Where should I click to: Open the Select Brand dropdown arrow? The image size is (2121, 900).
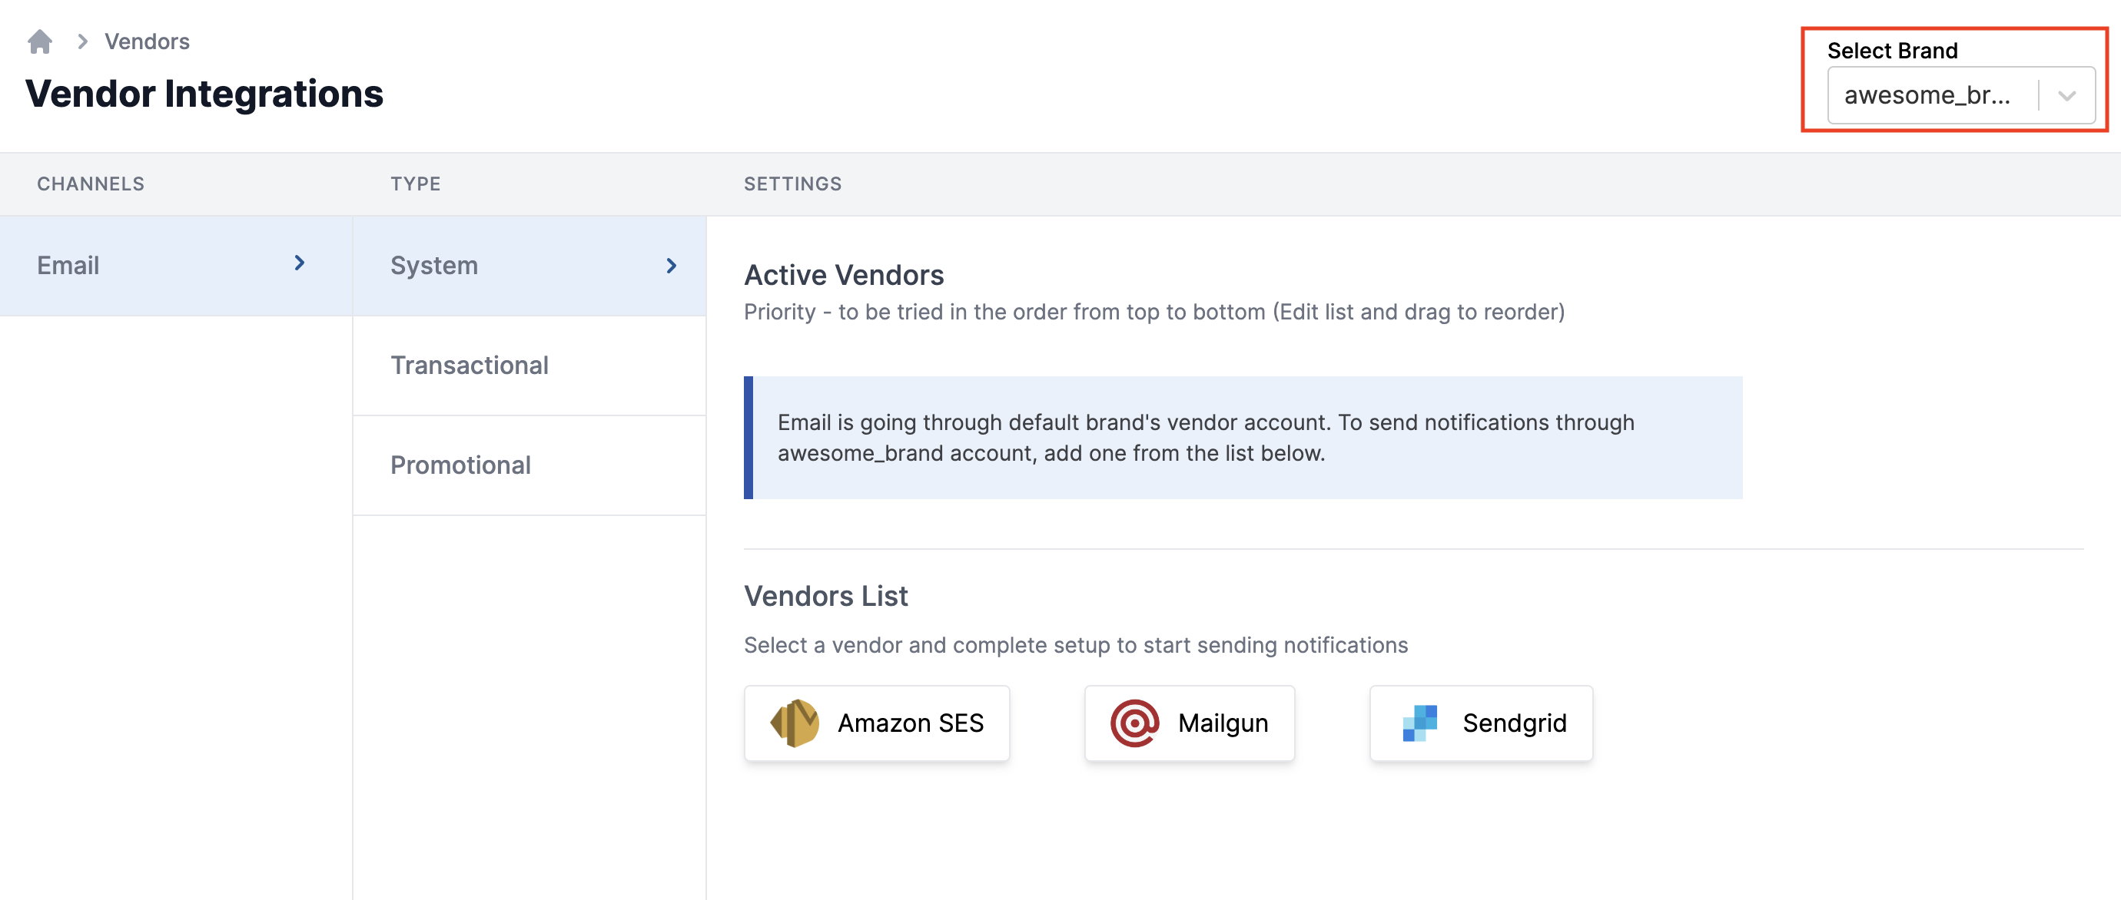coord(2066,95)
